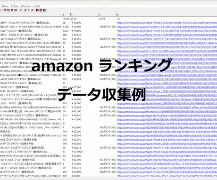This screenshot has width=217, height=180.
Task: Open the VA-N-Office-i3-4100M amazon URL
Action: tap(167, 27)
